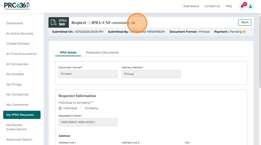Click the Requester's Name field
The image size is (261, 145).
88,122
